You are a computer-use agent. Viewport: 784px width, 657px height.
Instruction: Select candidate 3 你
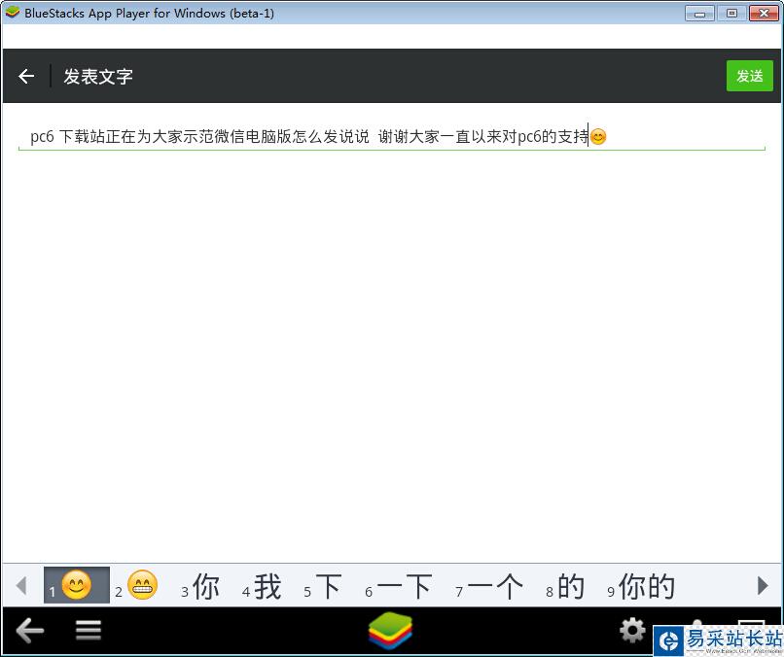[x=200, y=586]
